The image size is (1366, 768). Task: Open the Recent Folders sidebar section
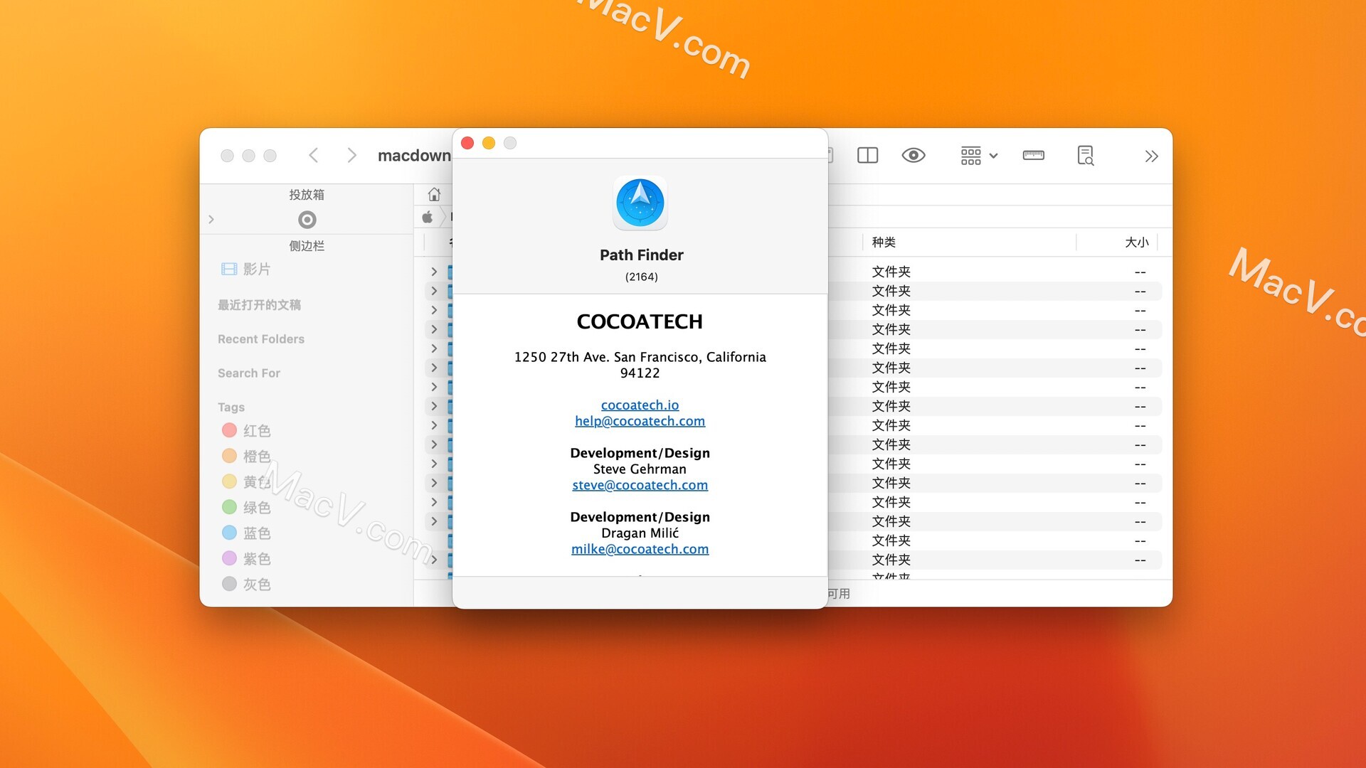(260, 339)
